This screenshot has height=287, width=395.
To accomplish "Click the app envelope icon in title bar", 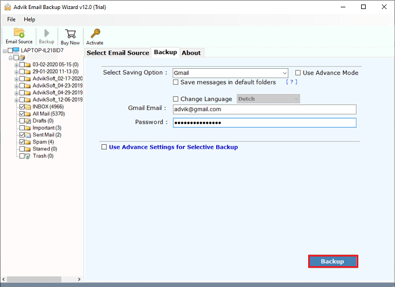I will point(8,7).
